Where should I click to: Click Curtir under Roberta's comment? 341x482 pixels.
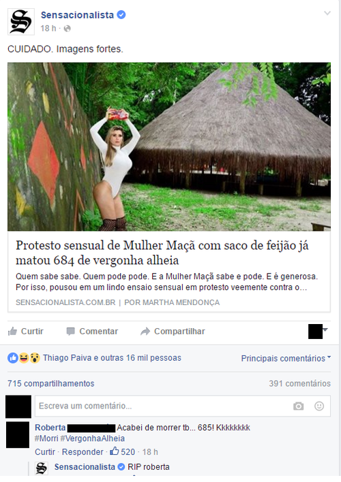(x=45, y=452)
